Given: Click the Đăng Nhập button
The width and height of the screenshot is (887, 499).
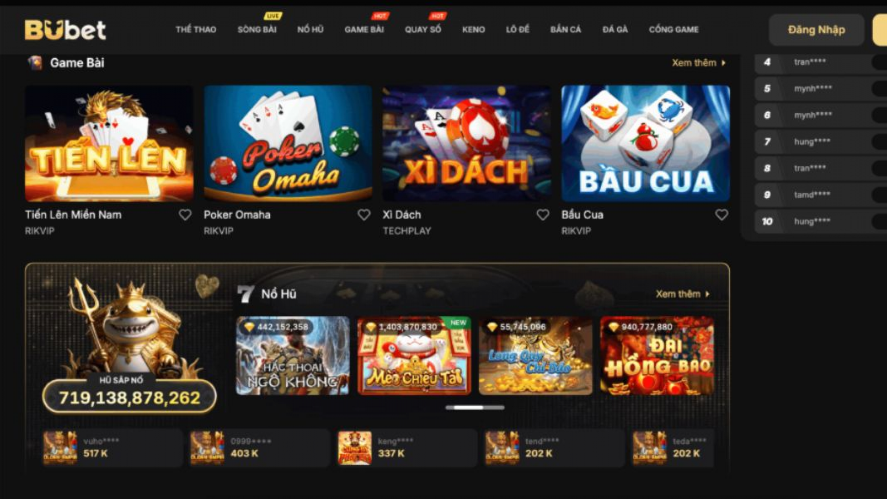Looking at the screenshot, I should click(816, 30).
